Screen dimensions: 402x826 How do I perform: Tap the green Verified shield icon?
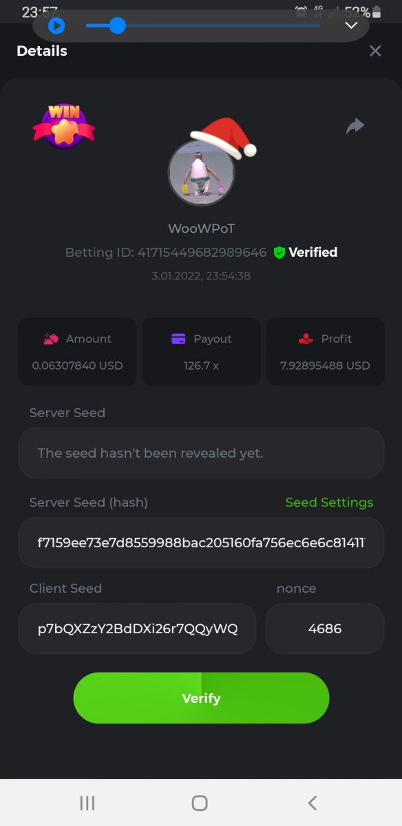tap(279, 253)
